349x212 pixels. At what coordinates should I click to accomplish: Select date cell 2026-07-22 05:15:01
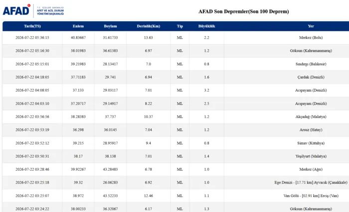click(x=32, y=64)
